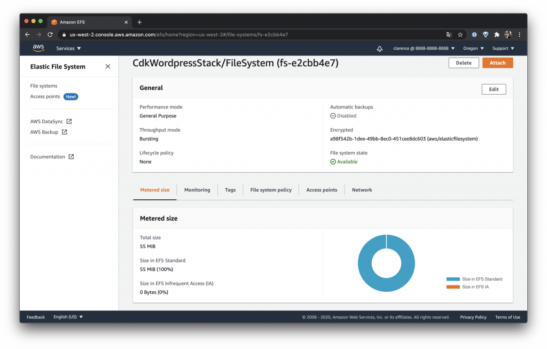
Task: Close the Elastic File System sidebar
Action: pyautogui.click(x=108, y=66)
